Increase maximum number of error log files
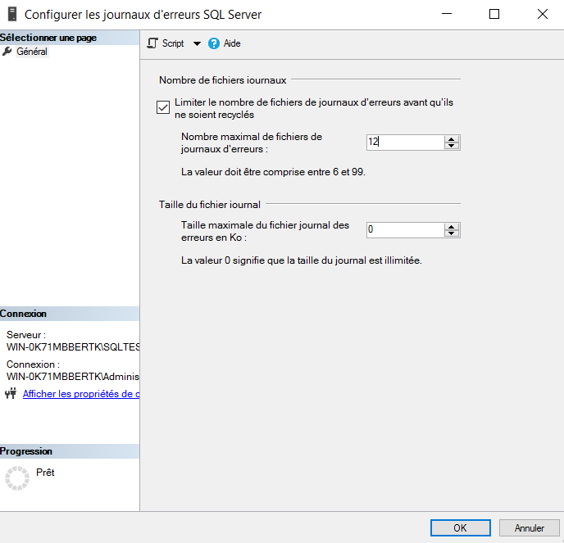This screenshot has width=564, height=543. (452, 138)
